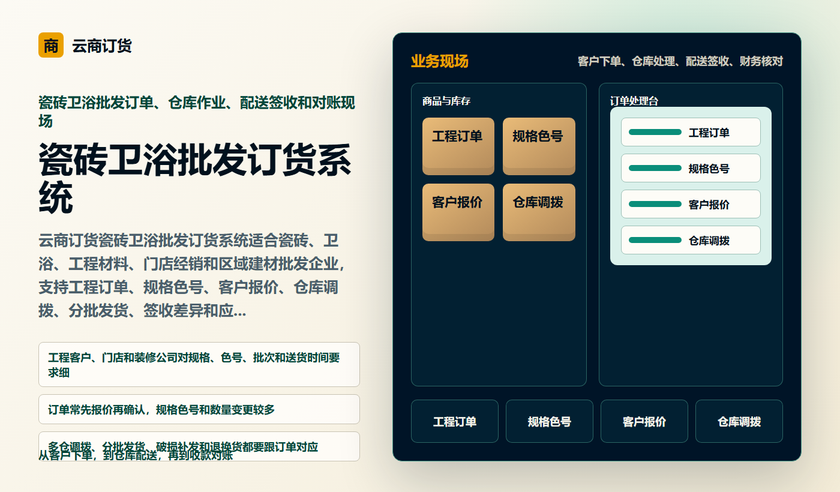Click the 订单处理台 panel title
The image size is (840, 492).
point(634,101)
